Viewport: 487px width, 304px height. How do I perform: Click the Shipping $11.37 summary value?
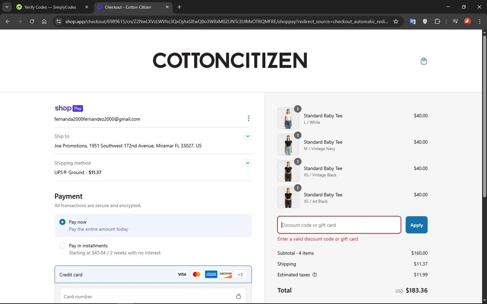point(421,264)
